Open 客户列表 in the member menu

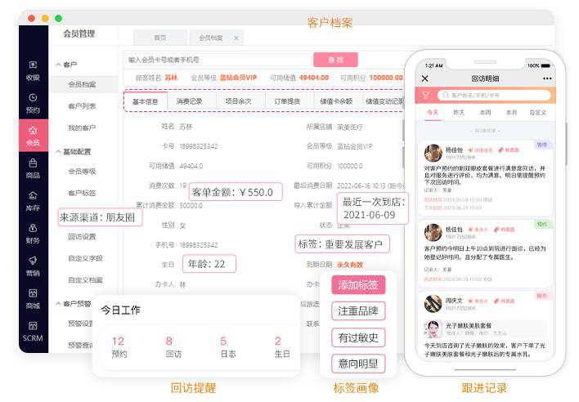(82, 106)
